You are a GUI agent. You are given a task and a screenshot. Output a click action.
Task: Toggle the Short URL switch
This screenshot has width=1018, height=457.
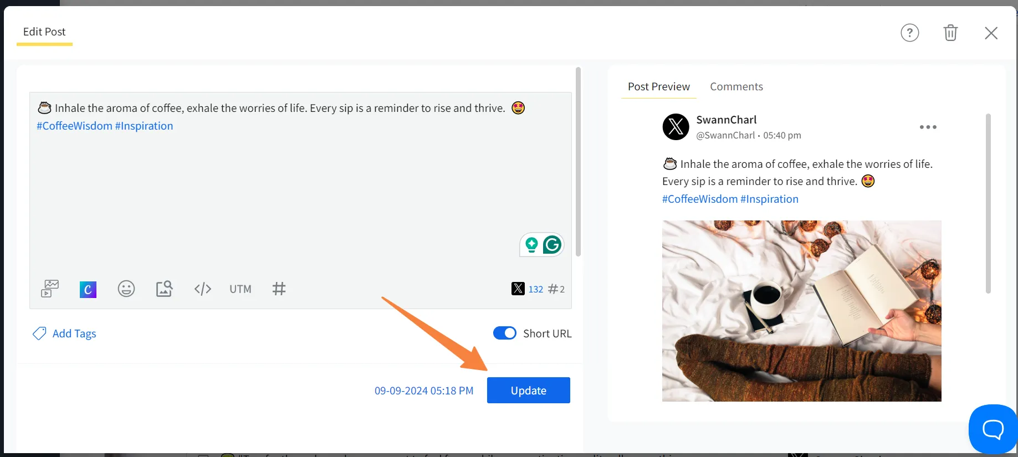click(x=505, y=333)
